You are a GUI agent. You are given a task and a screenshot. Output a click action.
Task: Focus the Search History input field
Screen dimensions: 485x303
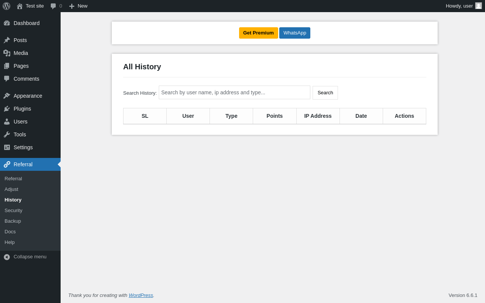pyautogui.click(x=235, y=92)
